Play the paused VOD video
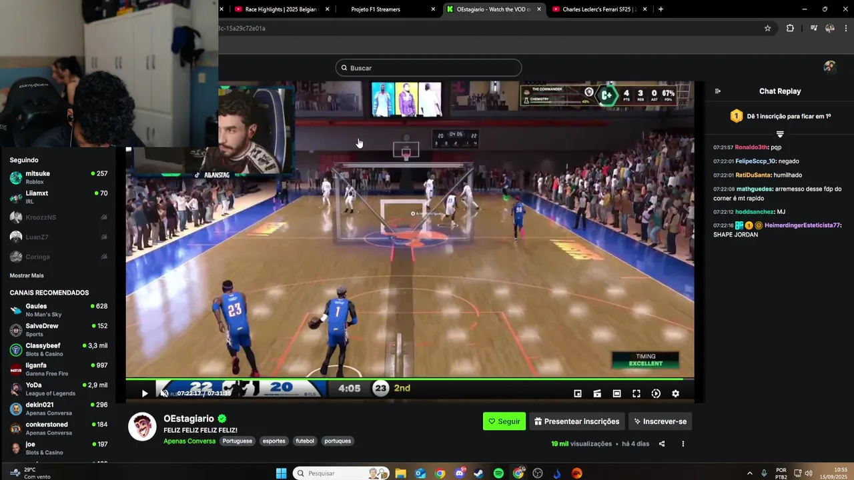This screenshot has width=854, height=480. tap(145, 393)
